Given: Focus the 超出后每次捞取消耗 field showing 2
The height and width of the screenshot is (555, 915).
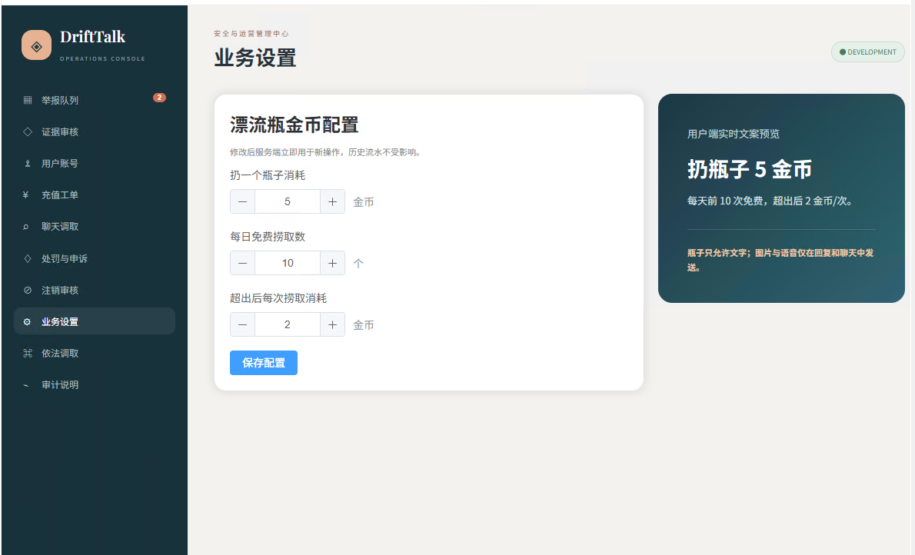Looking at the screenshot, I should coord(288,324).
